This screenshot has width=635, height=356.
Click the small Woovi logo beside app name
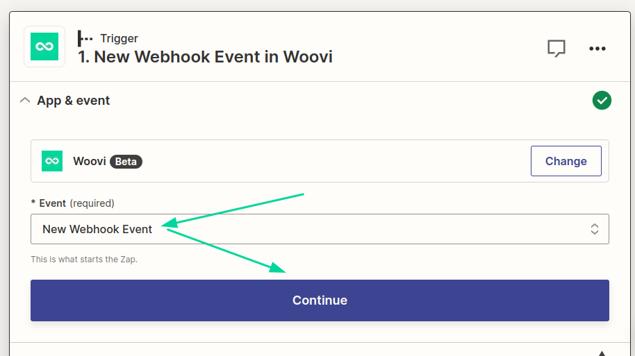point(52,161)
